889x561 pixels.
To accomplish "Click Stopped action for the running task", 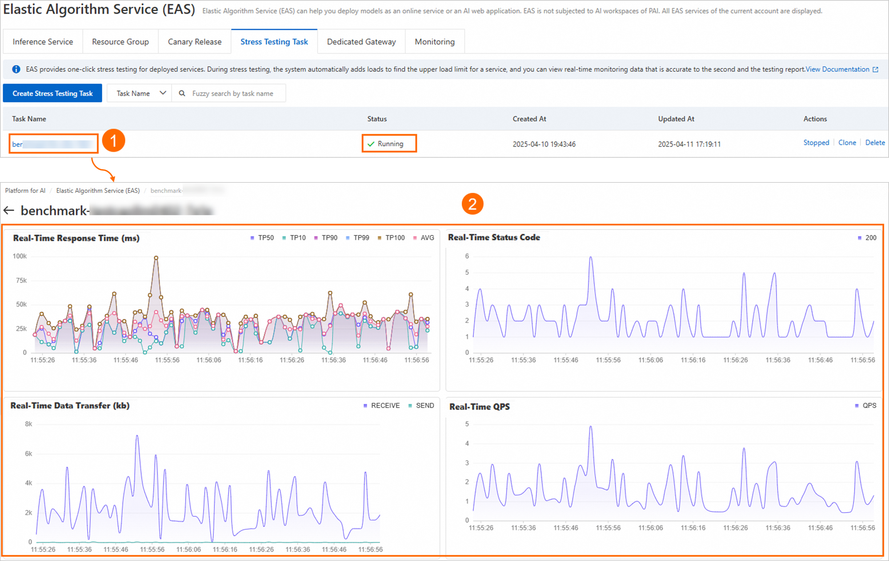I will coord(816,143).
